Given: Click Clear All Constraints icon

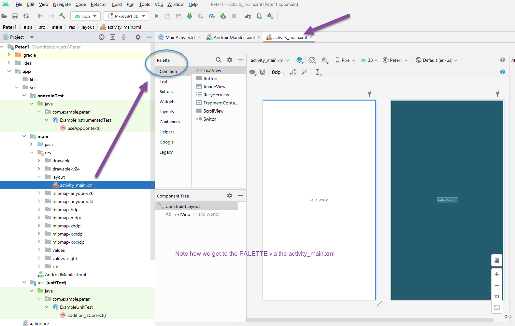Looking at the screenshot, I should (x=293, y=72).
